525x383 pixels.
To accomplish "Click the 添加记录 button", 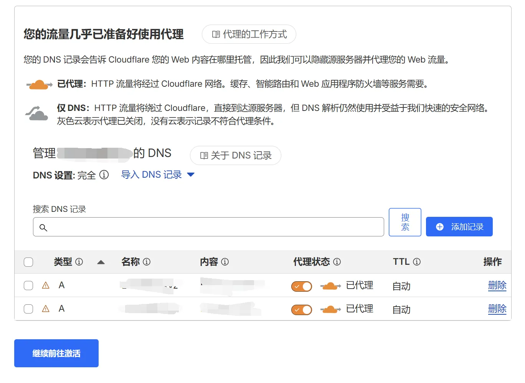I will coord(459,227).
